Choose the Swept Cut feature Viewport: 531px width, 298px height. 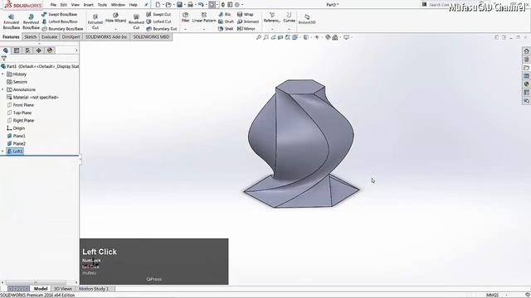pyautogui.click(x=158, y=15)
